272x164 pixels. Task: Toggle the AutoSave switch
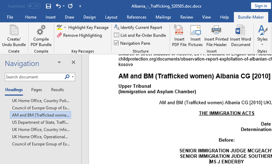[34, 6]
